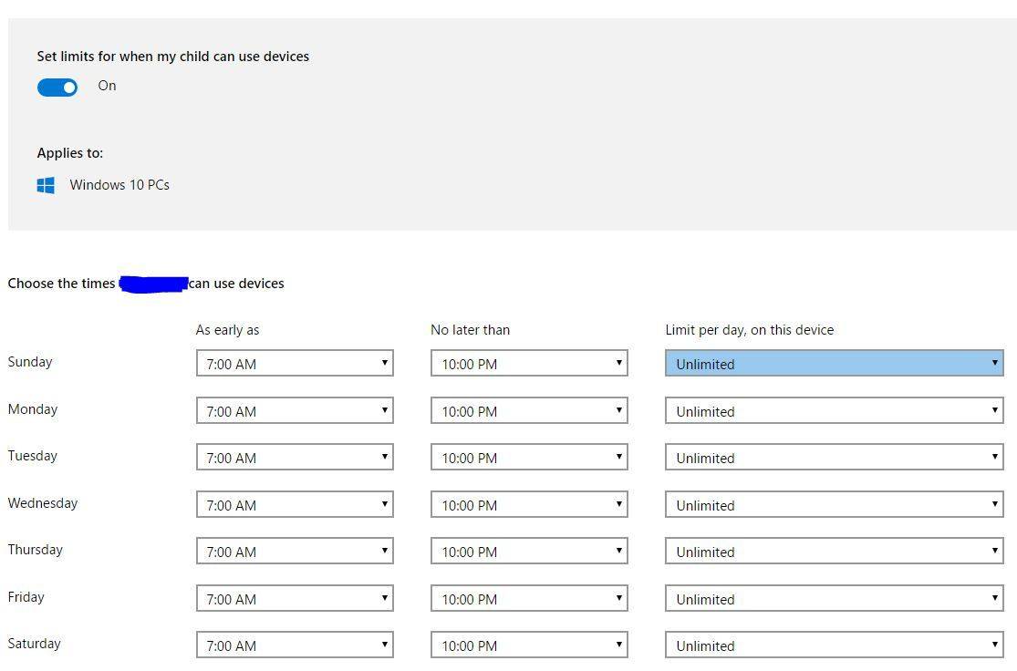Expand Thursday's Unlimited daily limit dropdown

click(x=834, y=551)
